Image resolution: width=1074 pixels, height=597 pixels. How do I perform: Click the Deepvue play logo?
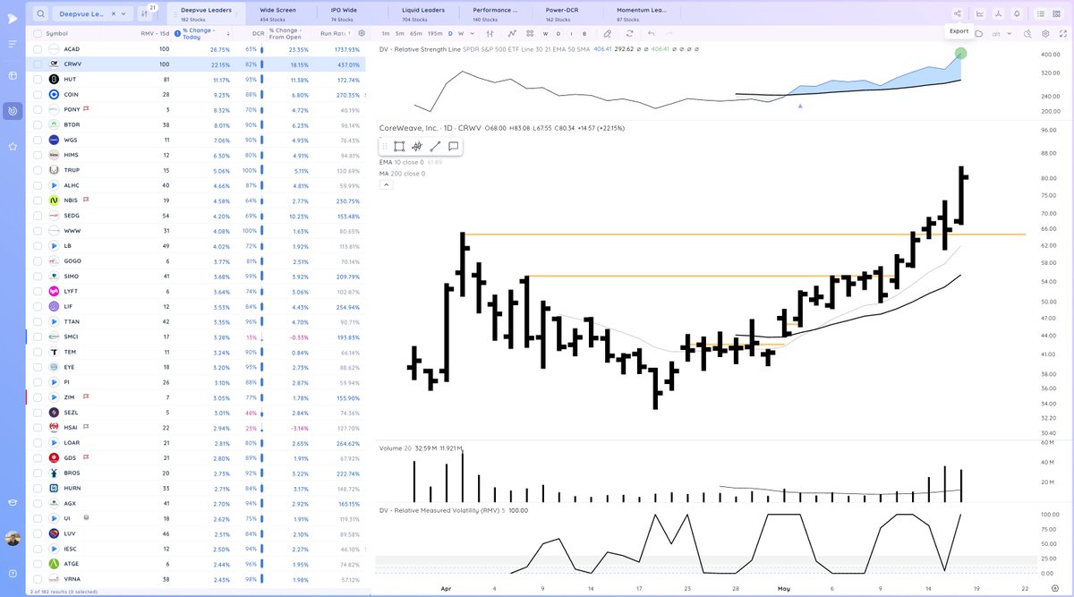point(13,17)
